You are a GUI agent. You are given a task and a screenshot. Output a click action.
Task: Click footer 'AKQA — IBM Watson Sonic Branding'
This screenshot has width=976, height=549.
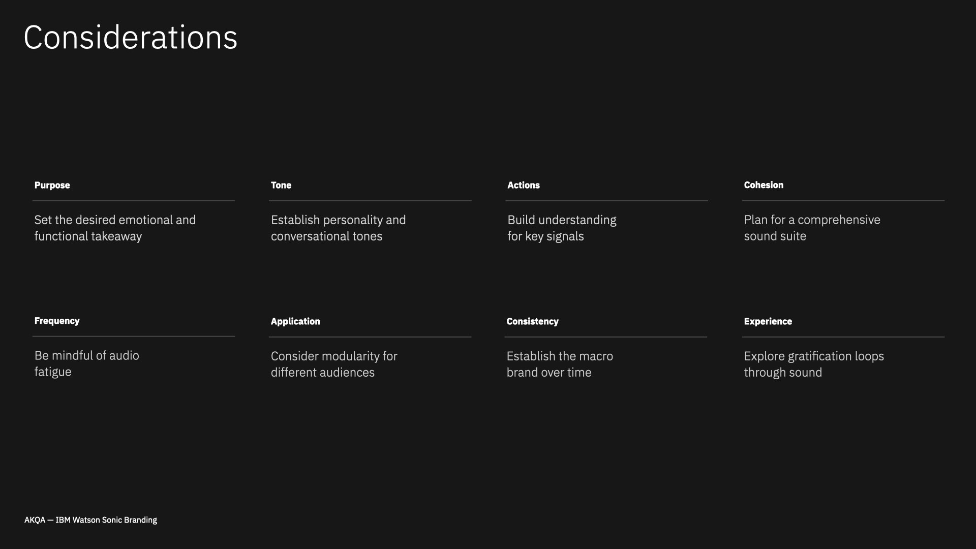[90, 520]
